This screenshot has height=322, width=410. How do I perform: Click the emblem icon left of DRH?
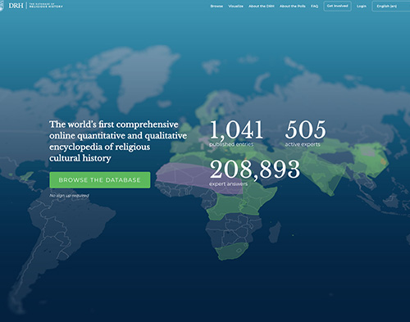(x=2, y=6)
